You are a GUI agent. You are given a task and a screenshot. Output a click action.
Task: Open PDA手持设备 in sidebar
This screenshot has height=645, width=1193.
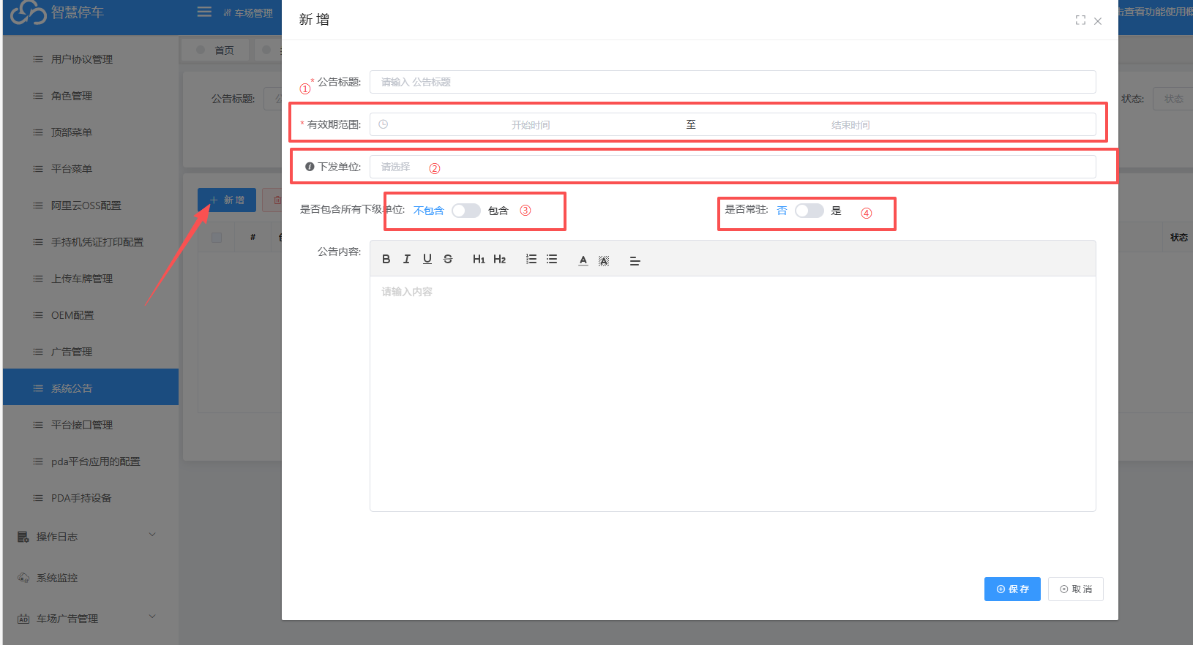pyautogui.click(x=91, y=498)
